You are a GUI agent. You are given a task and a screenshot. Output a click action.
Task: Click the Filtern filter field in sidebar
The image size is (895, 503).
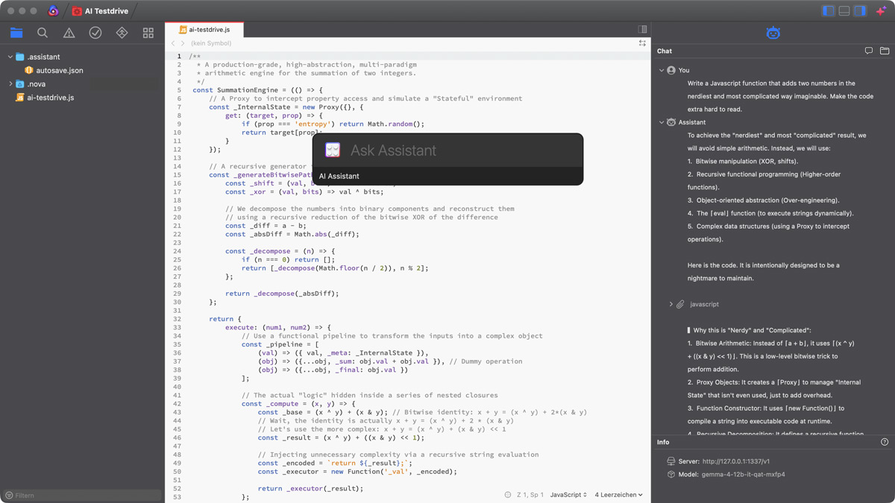[x=82, y=495]
